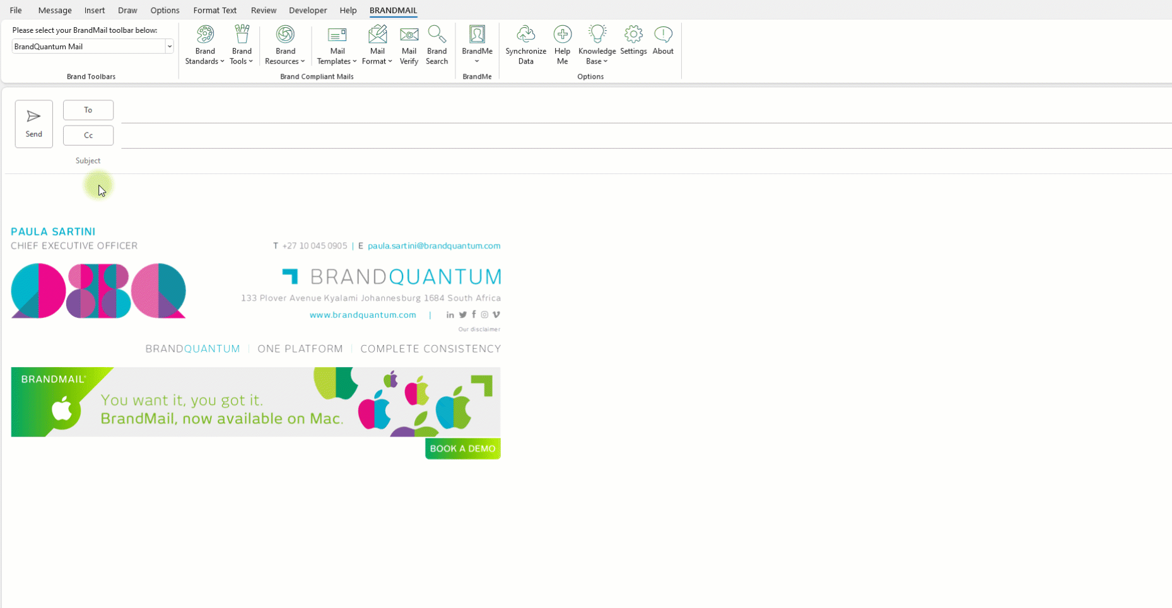This screenshot has width=1172, height=608.
Task: Open the Brand Tools menu
Action: (242, 45)
